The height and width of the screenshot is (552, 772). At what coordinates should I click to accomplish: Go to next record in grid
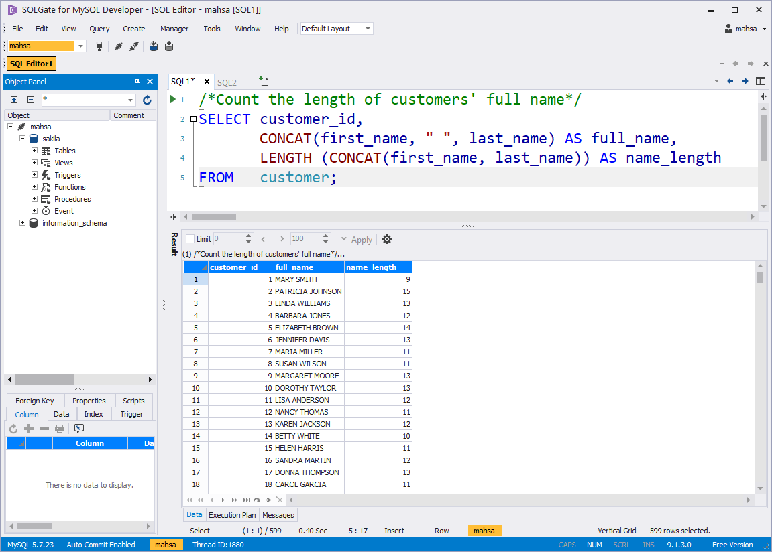pos(223,500)
